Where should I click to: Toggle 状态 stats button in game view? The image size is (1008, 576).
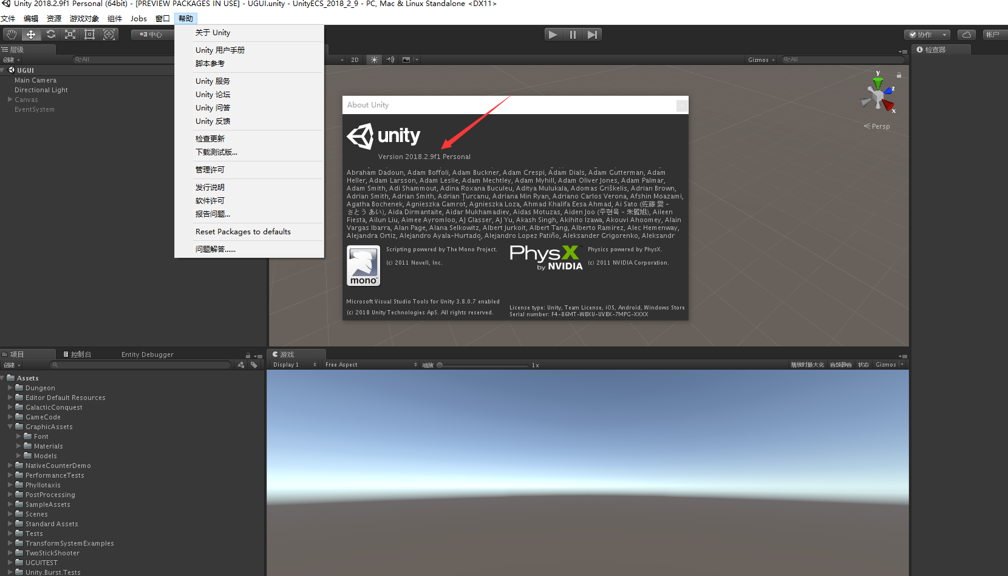click(863, 365)
